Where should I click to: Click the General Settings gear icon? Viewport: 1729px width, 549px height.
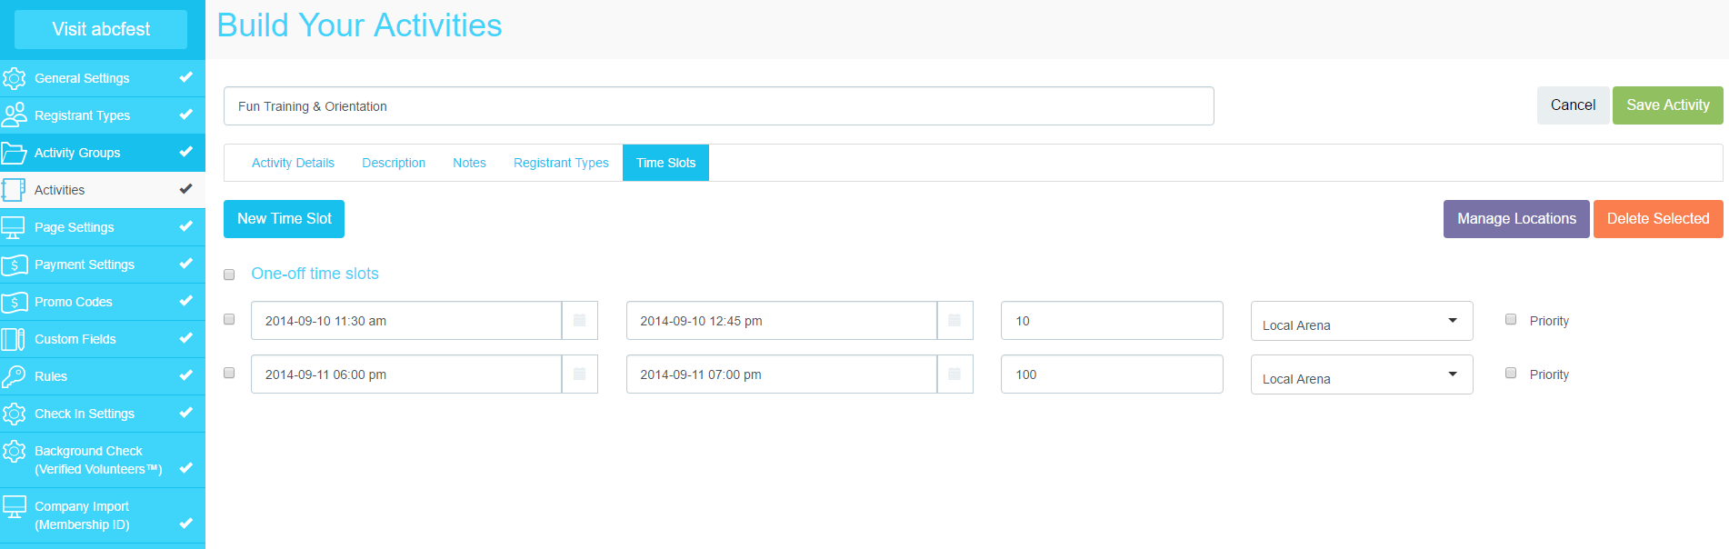(14, 78)
